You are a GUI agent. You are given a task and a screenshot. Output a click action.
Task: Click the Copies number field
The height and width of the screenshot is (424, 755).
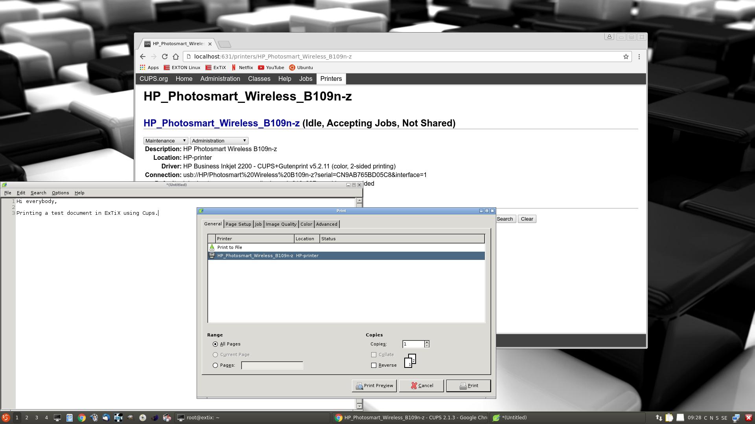pyautogui.click(x=413, y=344)
